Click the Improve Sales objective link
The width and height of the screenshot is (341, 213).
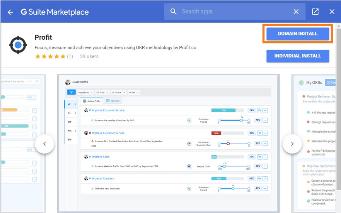pos(101,157)
